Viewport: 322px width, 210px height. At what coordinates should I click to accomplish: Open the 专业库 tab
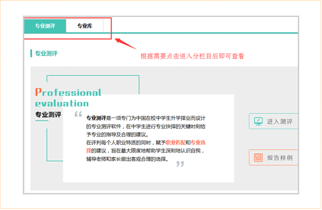pyautogui.click(x=85, y=26)
